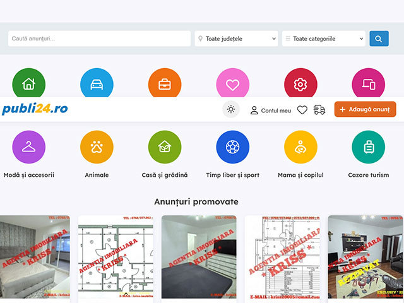Toggle light/dark theme sun button
Screen dimensions: 404x303
pos(231,110)
